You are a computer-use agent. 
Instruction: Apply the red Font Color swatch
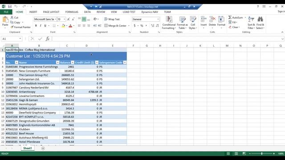(x=70, y=26)
